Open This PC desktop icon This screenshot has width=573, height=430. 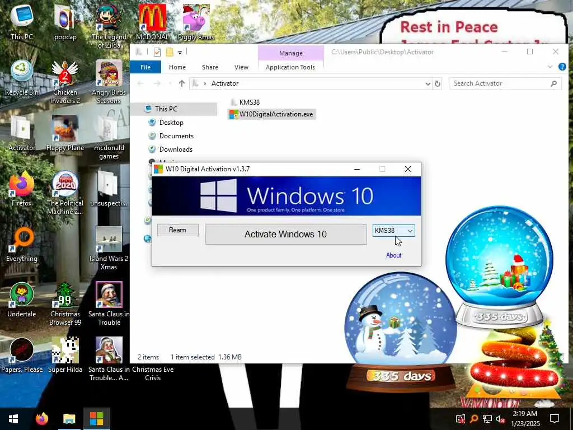tap(22, 21)
